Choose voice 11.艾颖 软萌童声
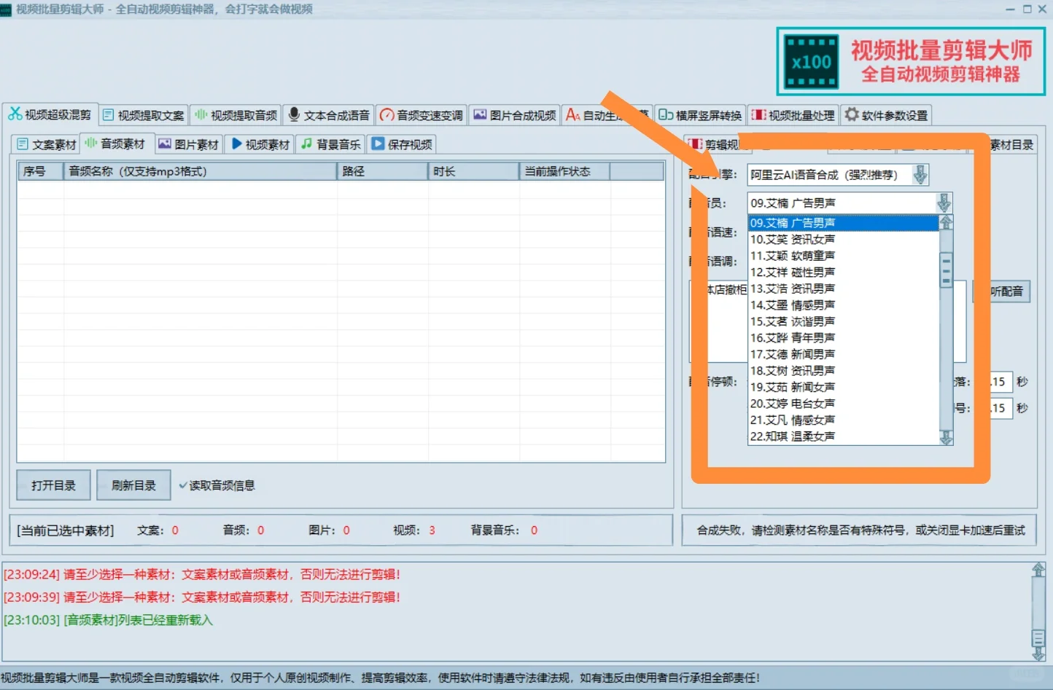 click(844, 256)
